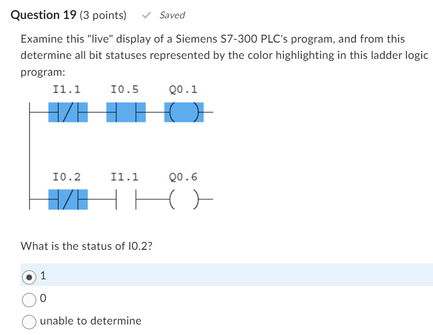Click the blue highlight on the Q0.1 coil
The width and height of the screenshot is (433, 335).
point(184,111)
